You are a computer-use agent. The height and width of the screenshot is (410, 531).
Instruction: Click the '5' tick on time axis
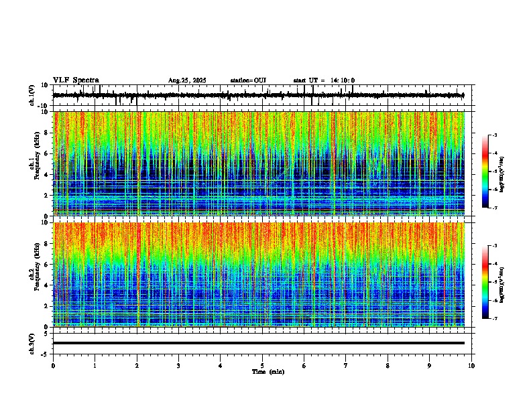coord(262,366)
